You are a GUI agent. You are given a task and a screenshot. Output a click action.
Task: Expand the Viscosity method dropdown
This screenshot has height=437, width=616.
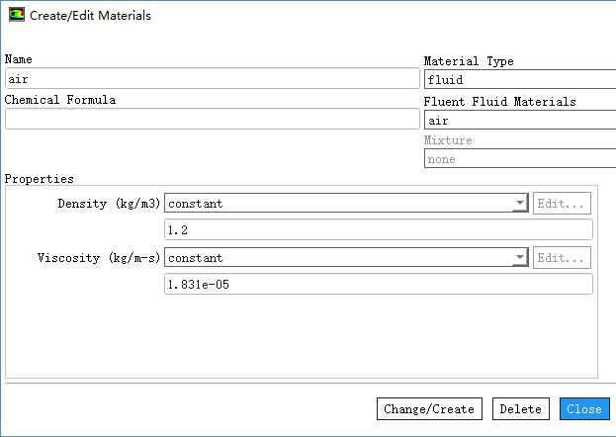click(x=346, y=258)
